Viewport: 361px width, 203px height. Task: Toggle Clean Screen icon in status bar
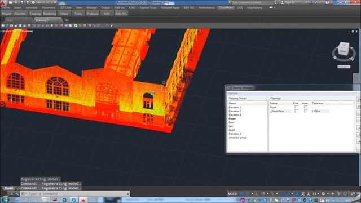click(x=353, y=194)
